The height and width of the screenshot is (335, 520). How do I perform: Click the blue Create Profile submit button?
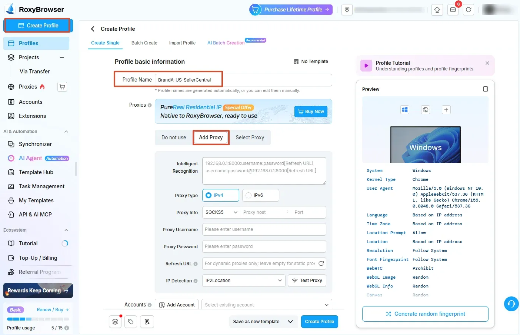coord(319,322)
